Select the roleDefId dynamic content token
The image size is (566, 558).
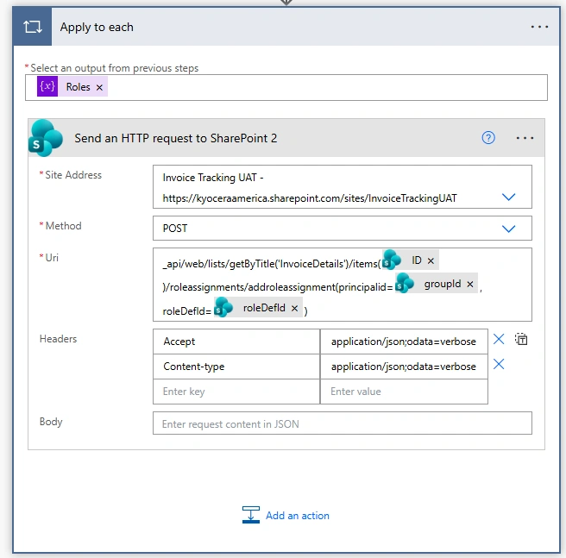[258, 307]
